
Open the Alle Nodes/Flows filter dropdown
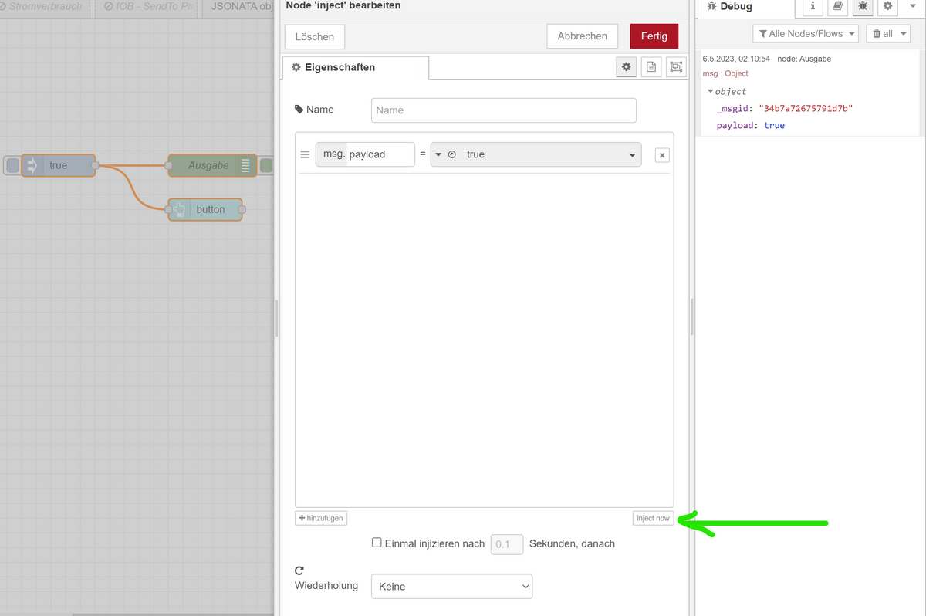(806, 34)
